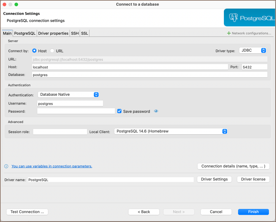Viewport: 276px width, 222px height.
Task: Click the 'Connection Settings' heading
Action: pyautogui.click(x=22, y=14)
